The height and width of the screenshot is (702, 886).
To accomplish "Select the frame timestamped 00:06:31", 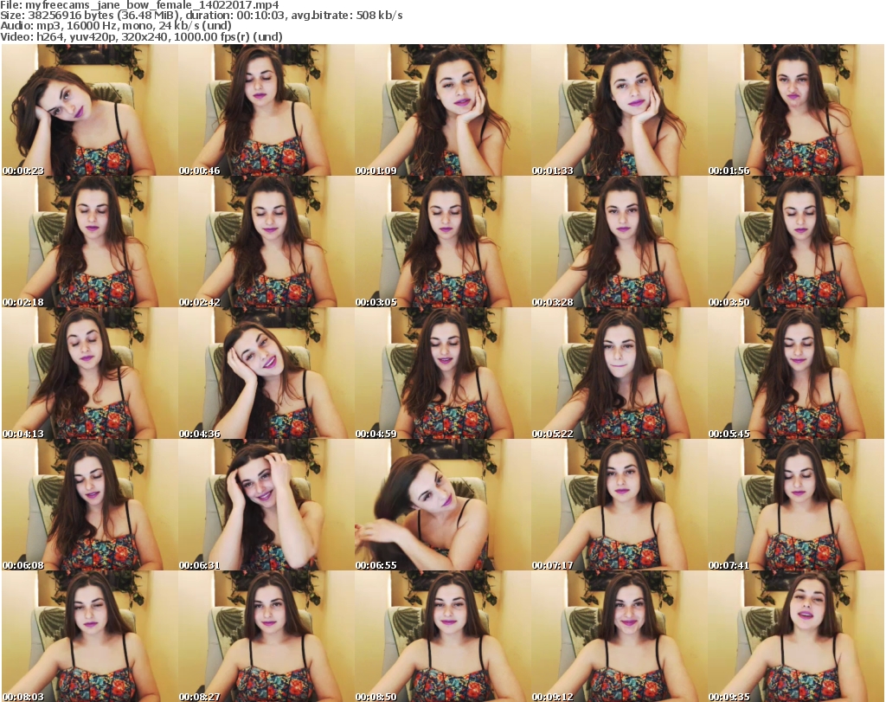I will (266, 505).
